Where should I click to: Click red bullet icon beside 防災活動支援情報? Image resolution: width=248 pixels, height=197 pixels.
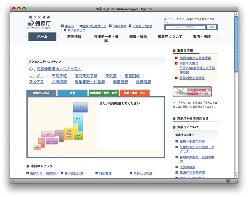click(x=176, y=78)
